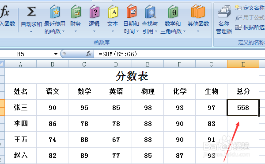
Task: Click the 数学 header cell
Action: click(x=84, y=91)
